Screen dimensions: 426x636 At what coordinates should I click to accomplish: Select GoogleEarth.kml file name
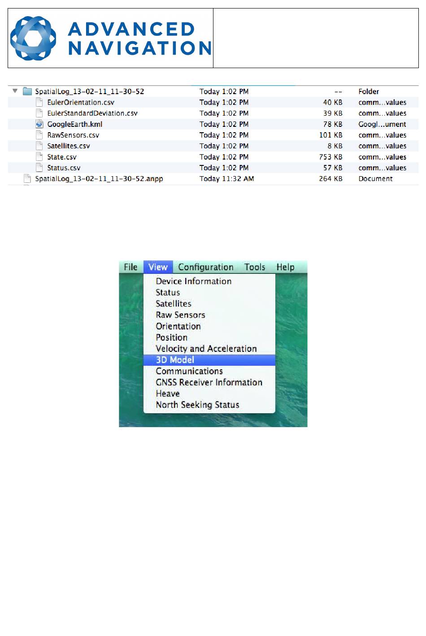coord(75,124)
